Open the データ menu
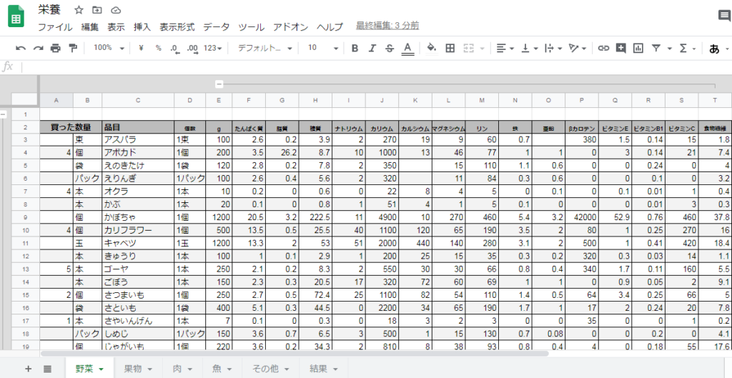This screenshot has width=732, height=378. (216, 27)
